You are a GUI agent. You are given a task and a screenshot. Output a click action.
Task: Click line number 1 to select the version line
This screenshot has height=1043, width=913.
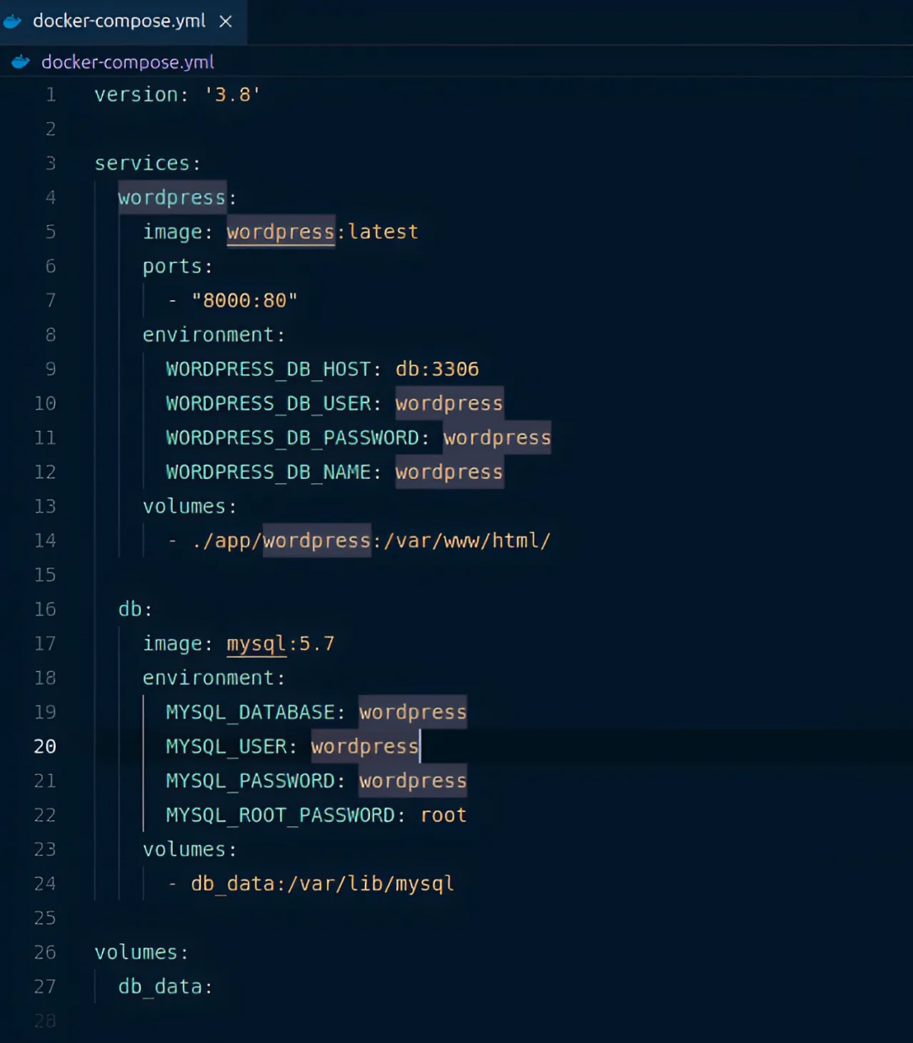[50, 94]
